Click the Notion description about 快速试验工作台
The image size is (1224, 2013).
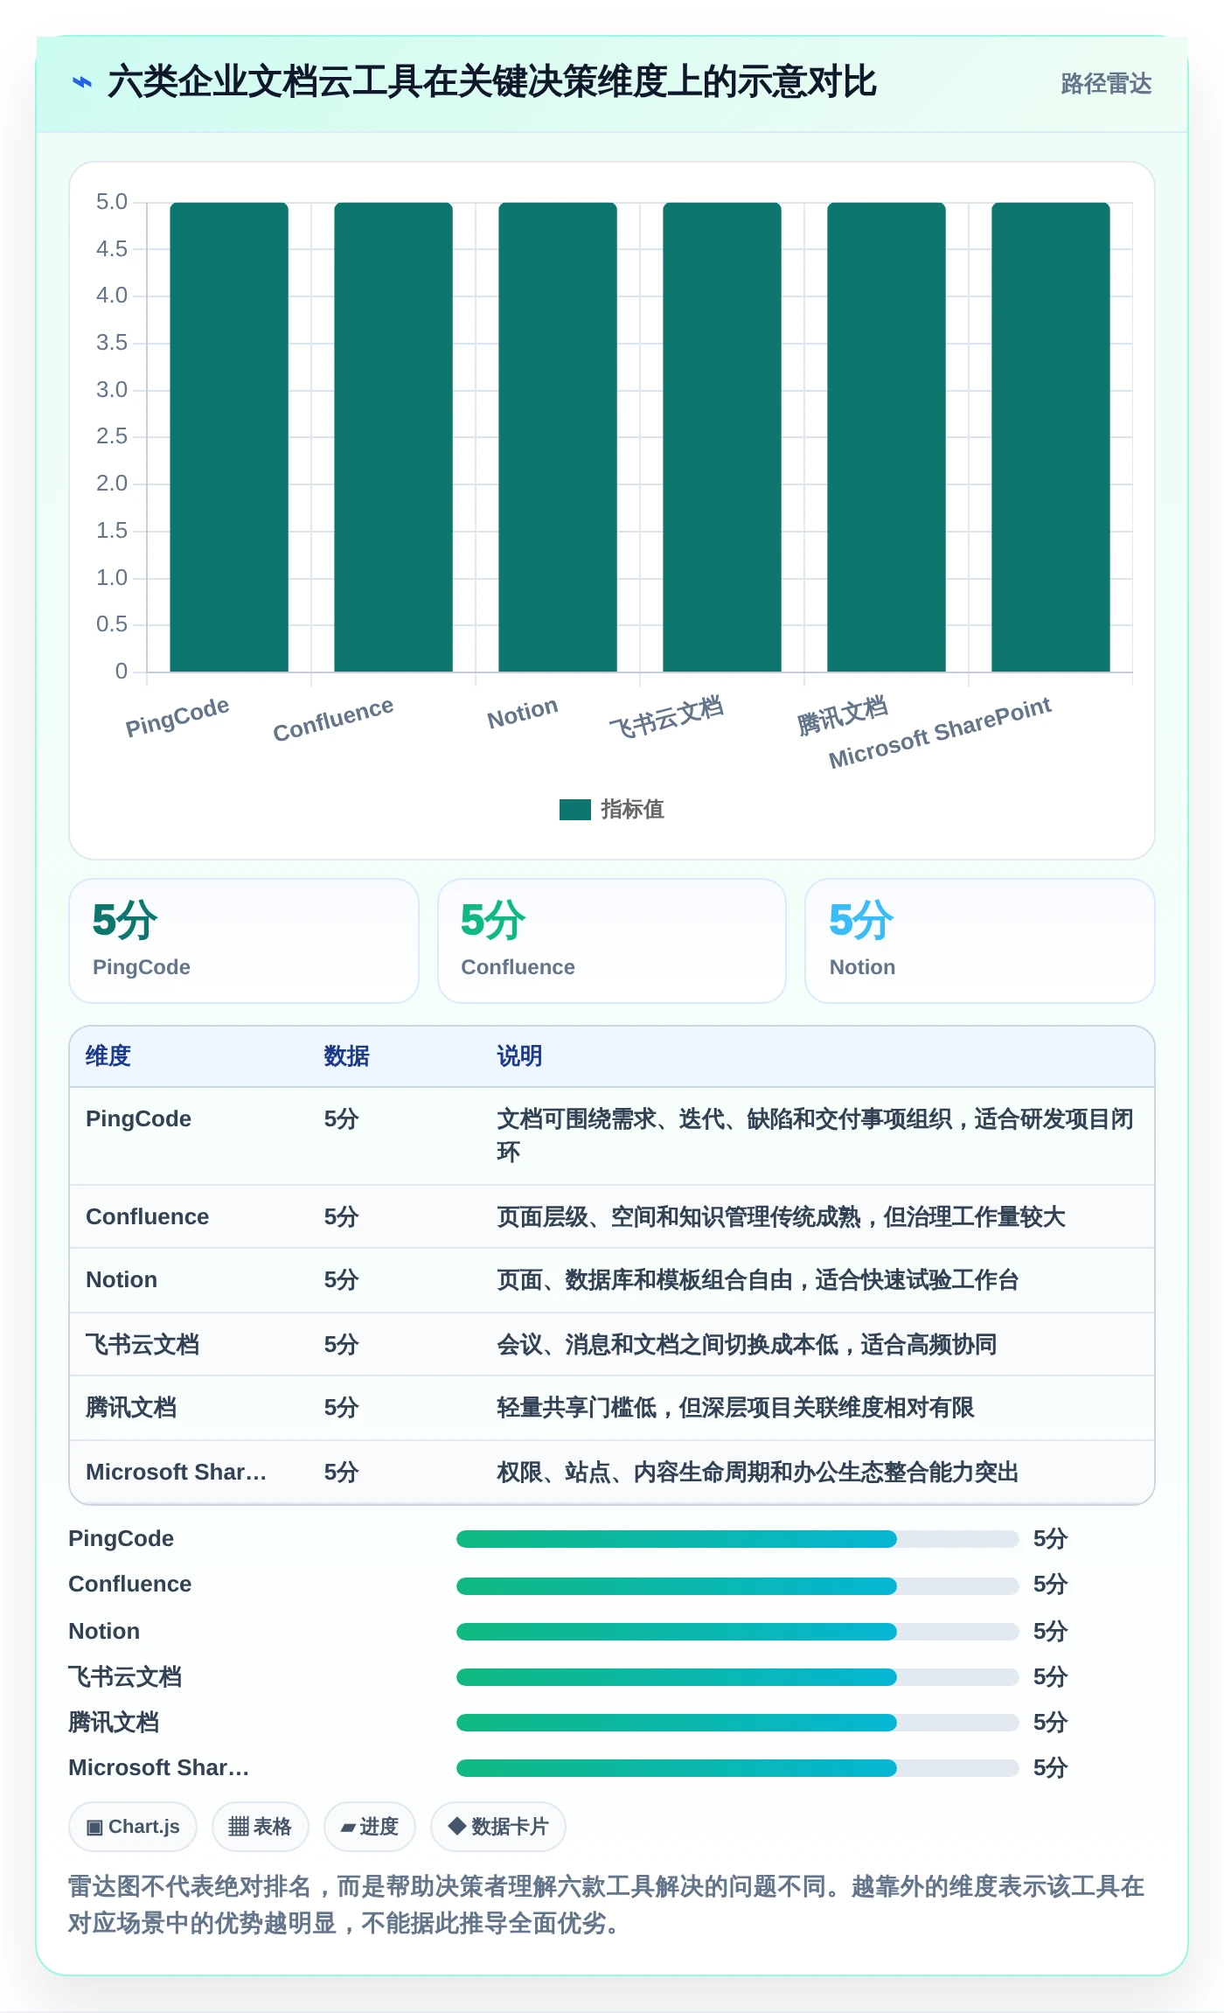coord(758,1280)
